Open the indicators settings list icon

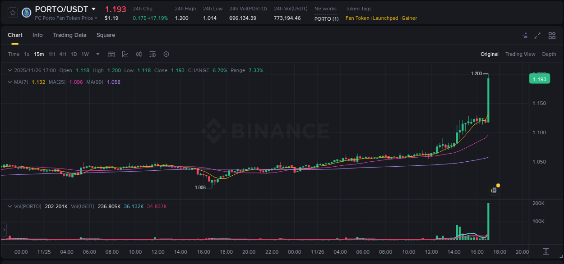(x=153, y=54)
